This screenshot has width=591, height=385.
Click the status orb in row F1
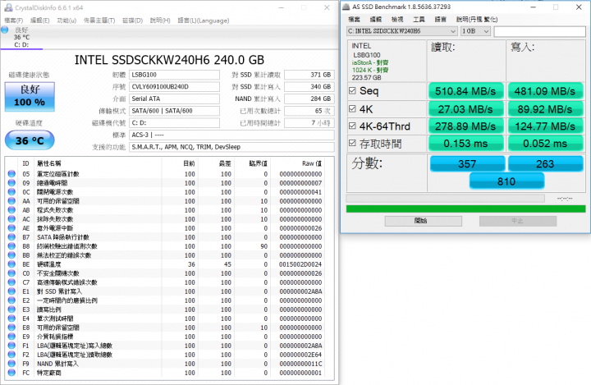click(x=11, y=346)
